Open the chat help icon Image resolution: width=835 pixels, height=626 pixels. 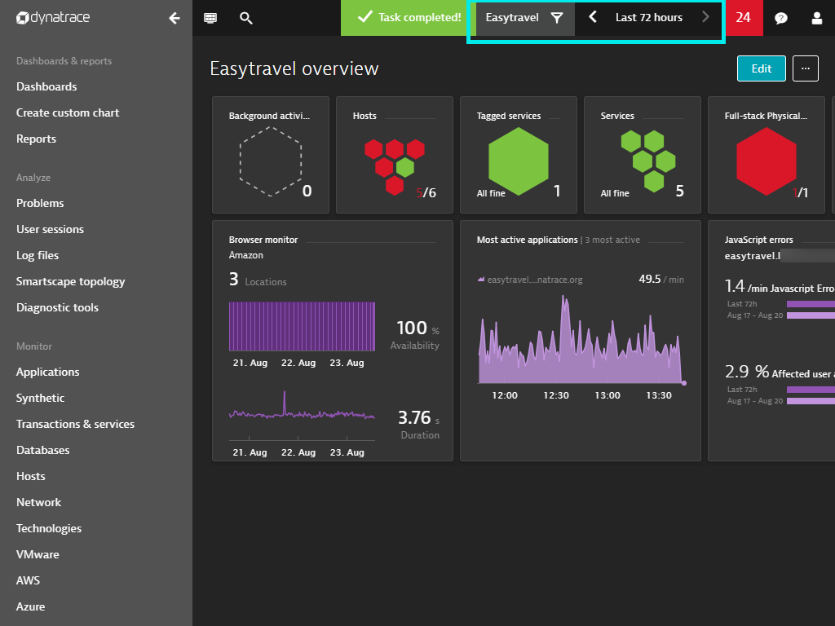pyautogui.click(x=781, y=18)
